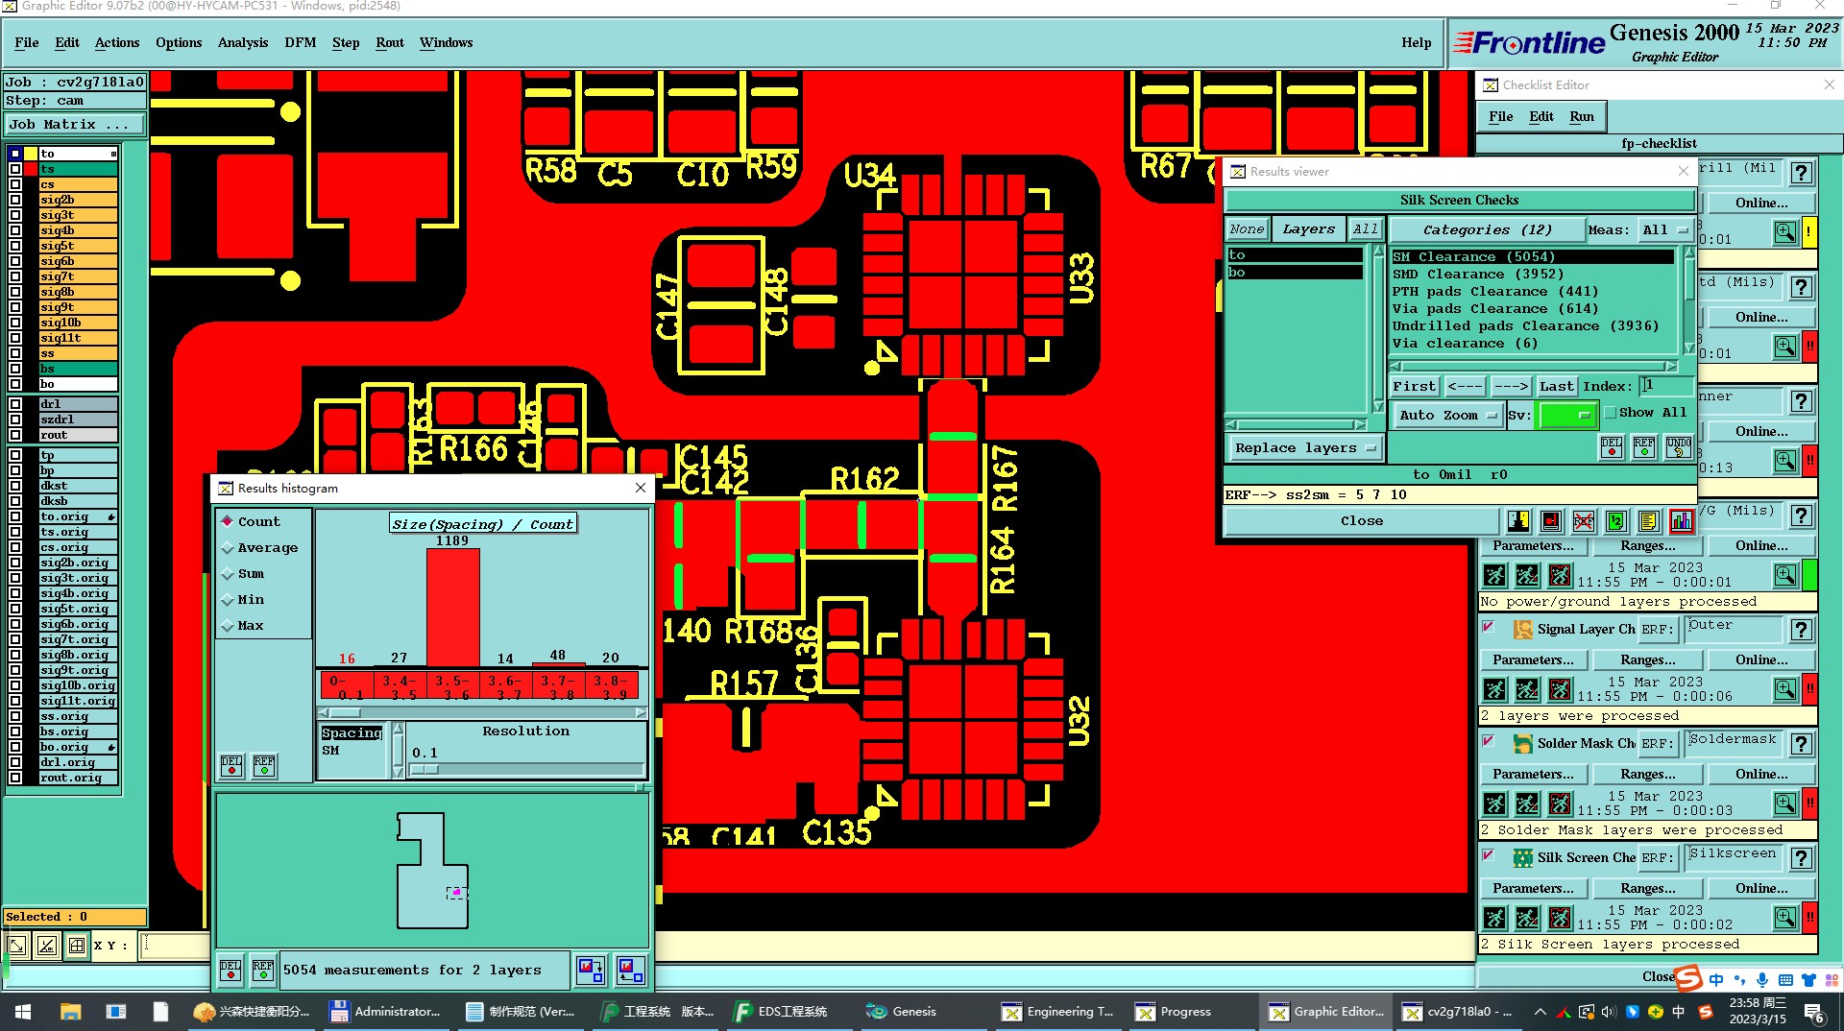Click layer-to-histogram transfer icon at window corner

630,971
